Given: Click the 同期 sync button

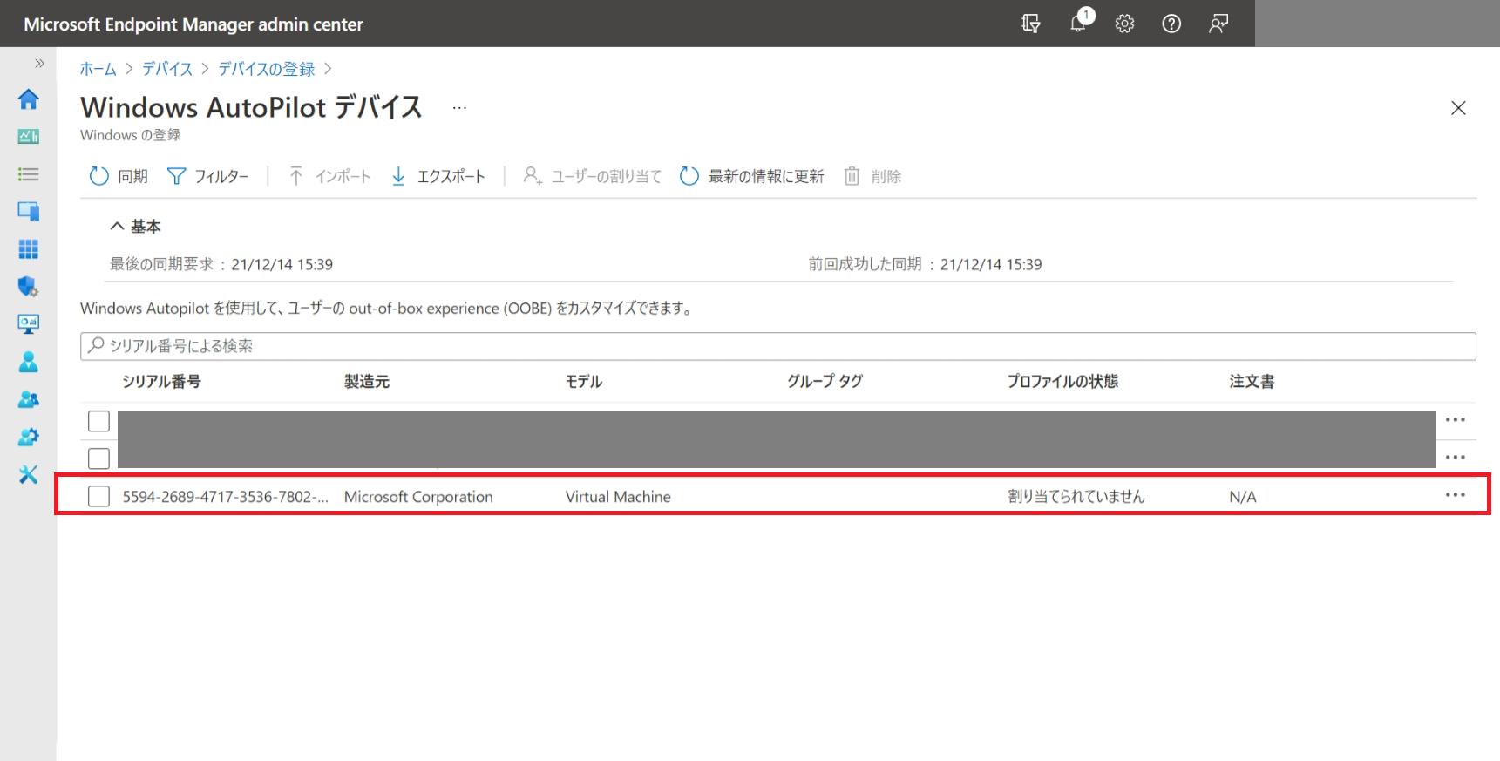Looking at the screenshot, I should coord(119,176).
